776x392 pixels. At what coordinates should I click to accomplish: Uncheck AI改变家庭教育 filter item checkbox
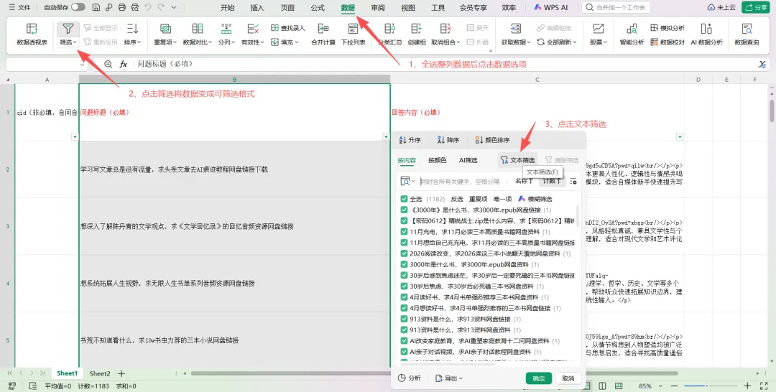[x=404, y=340]
